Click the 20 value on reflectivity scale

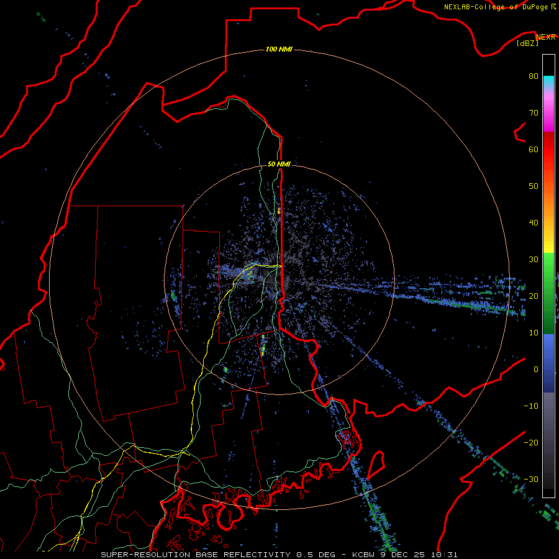[534, 296]
